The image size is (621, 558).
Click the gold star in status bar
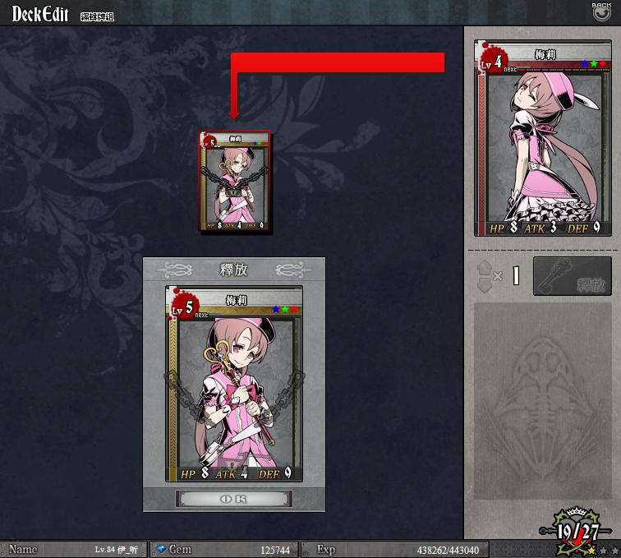coord(591,551)
